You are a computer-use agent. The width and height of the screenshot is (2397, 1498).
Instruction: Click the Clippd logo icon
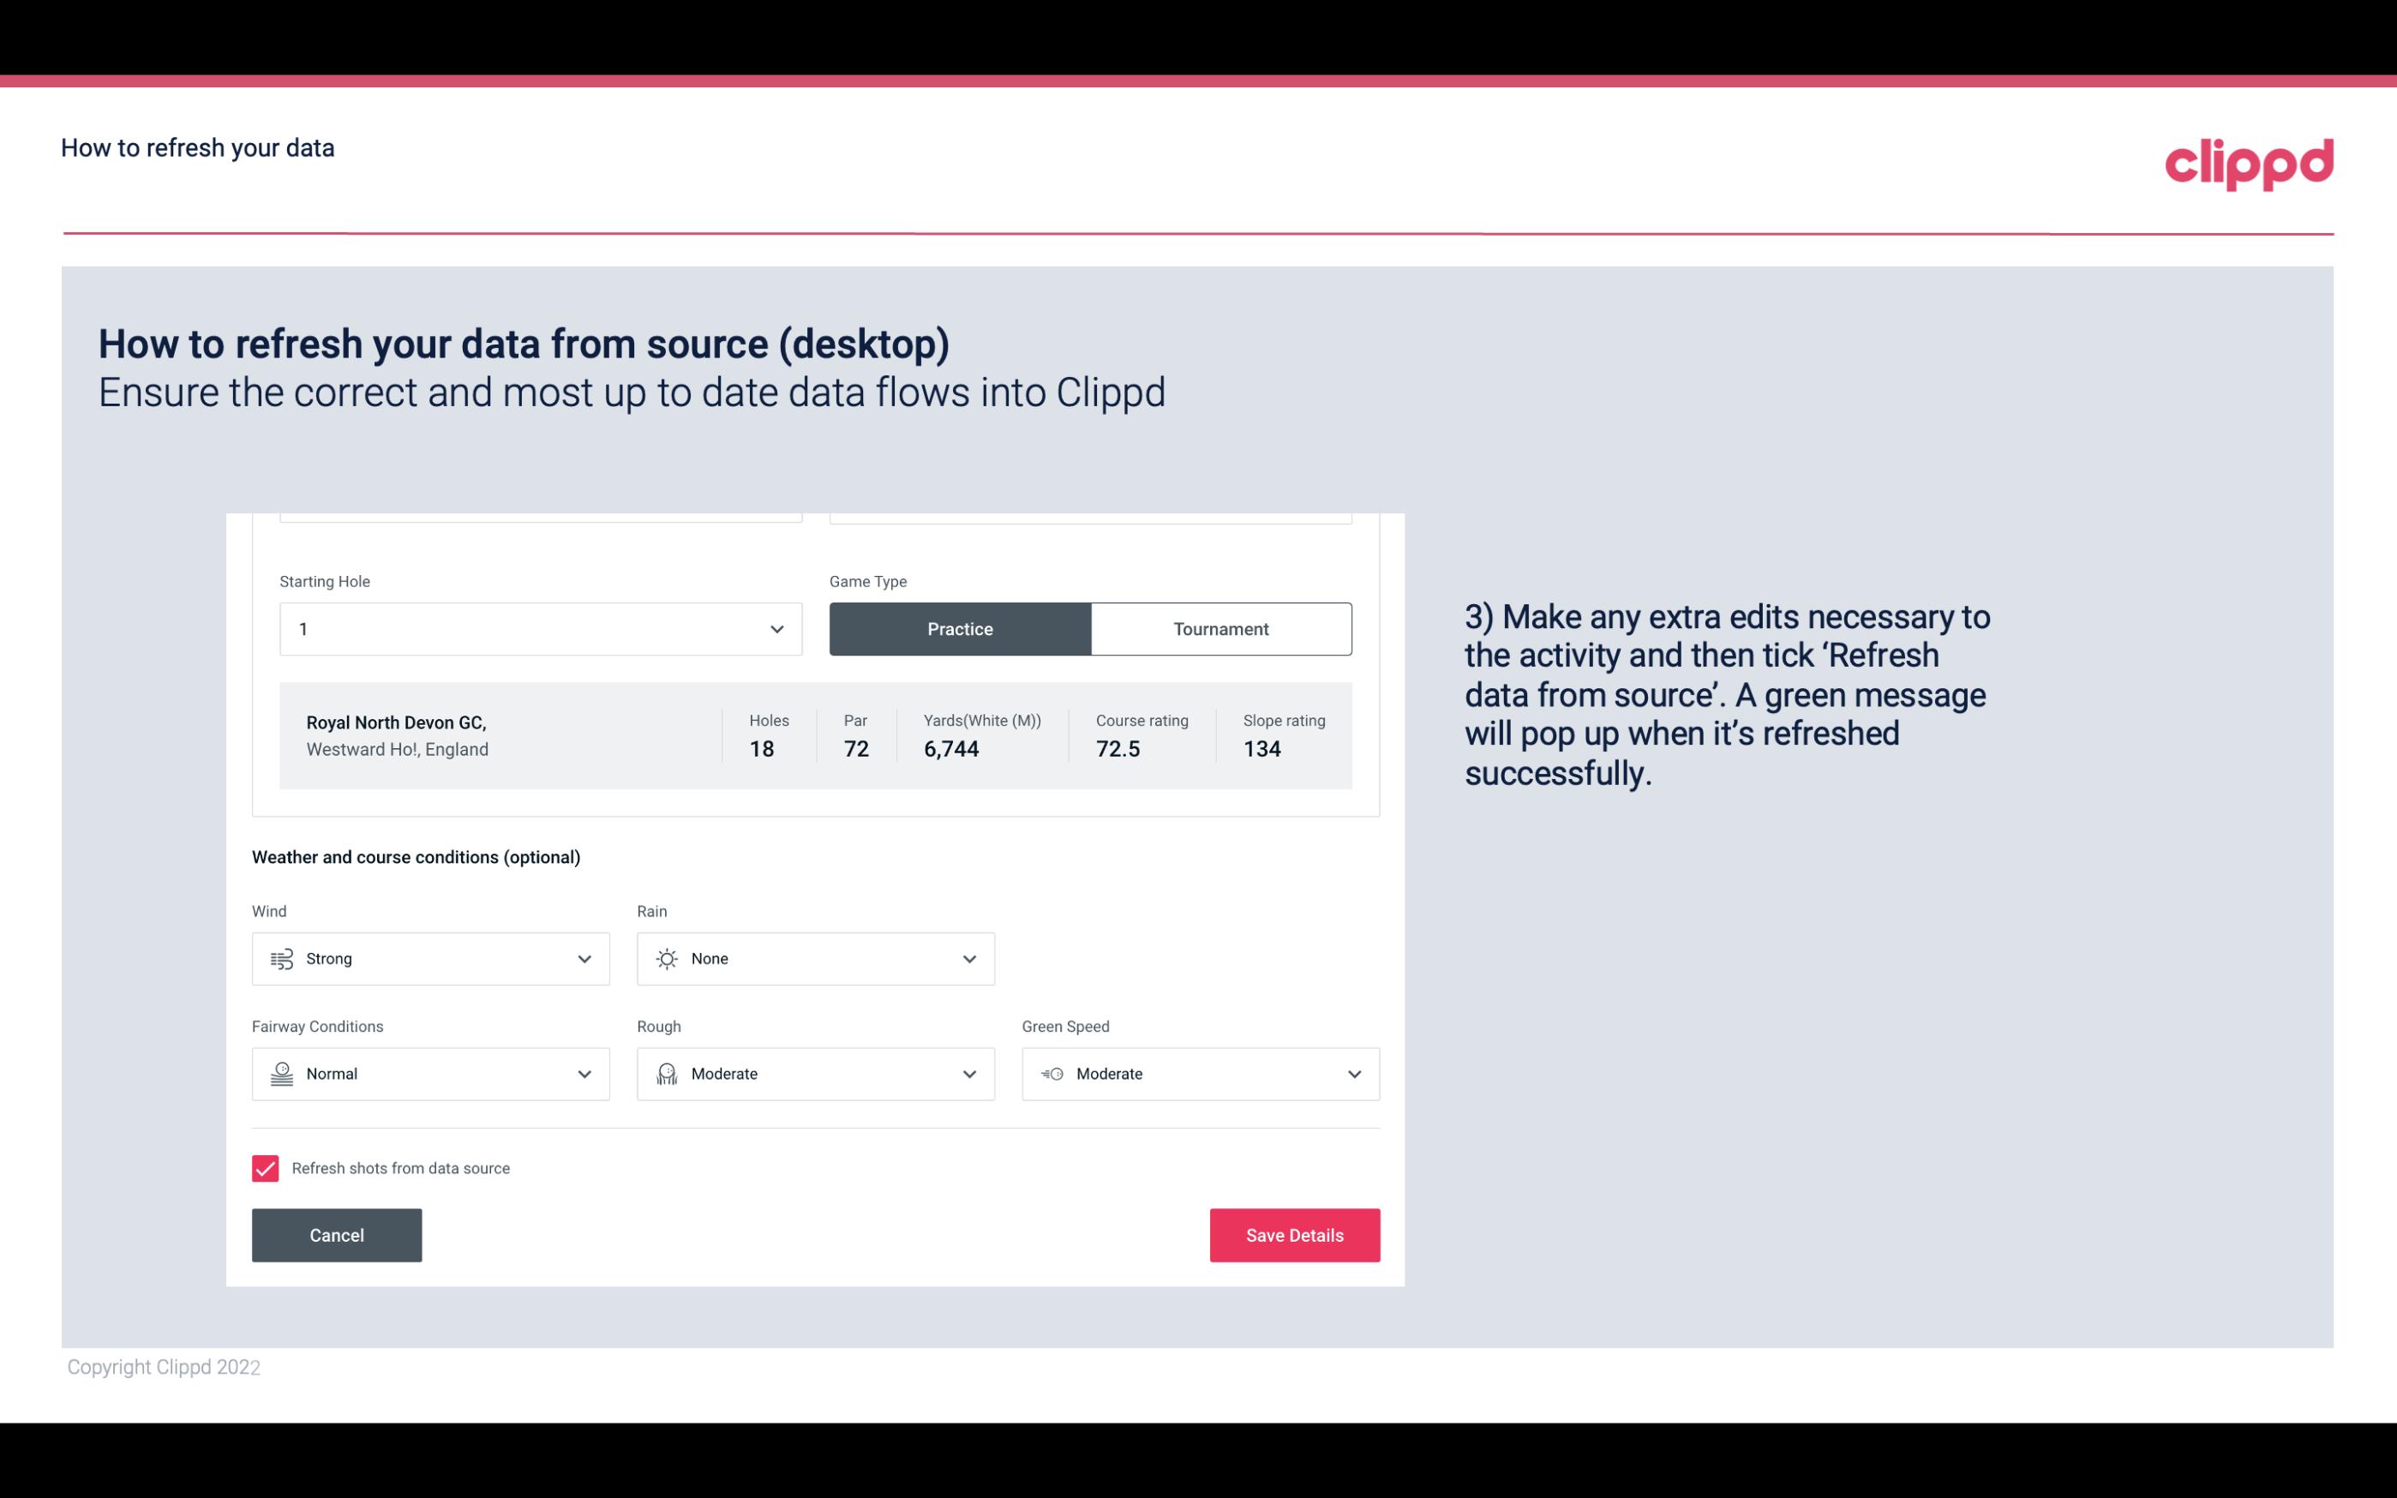[2249, 160]
